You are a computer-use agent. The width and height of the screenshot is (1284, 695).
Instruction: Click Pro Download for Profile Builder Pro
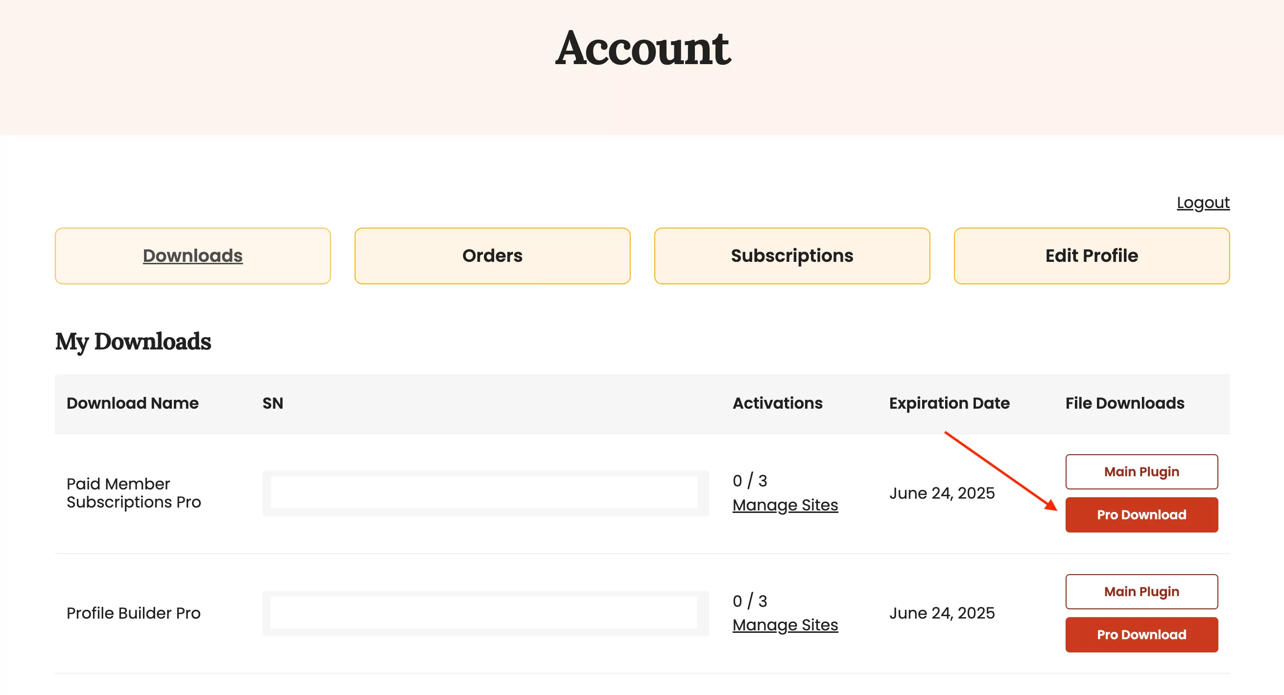[x=1141, y=634]
